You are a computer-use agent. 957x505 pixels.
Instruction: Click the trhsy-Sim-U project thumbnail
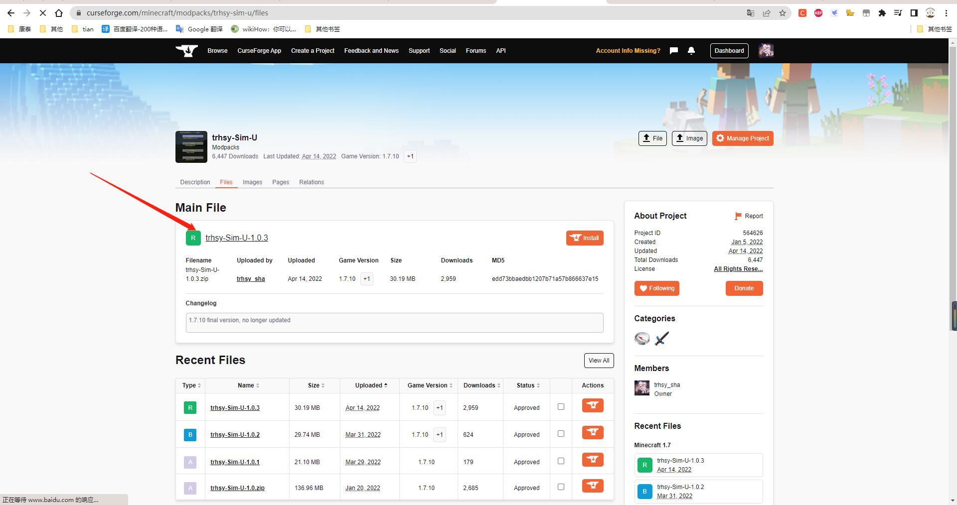tap(191, 147)
